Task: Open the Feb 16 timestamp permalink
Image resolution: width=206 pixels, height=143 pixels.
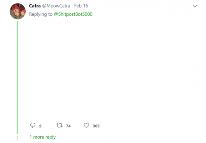Action: (81, 6)
